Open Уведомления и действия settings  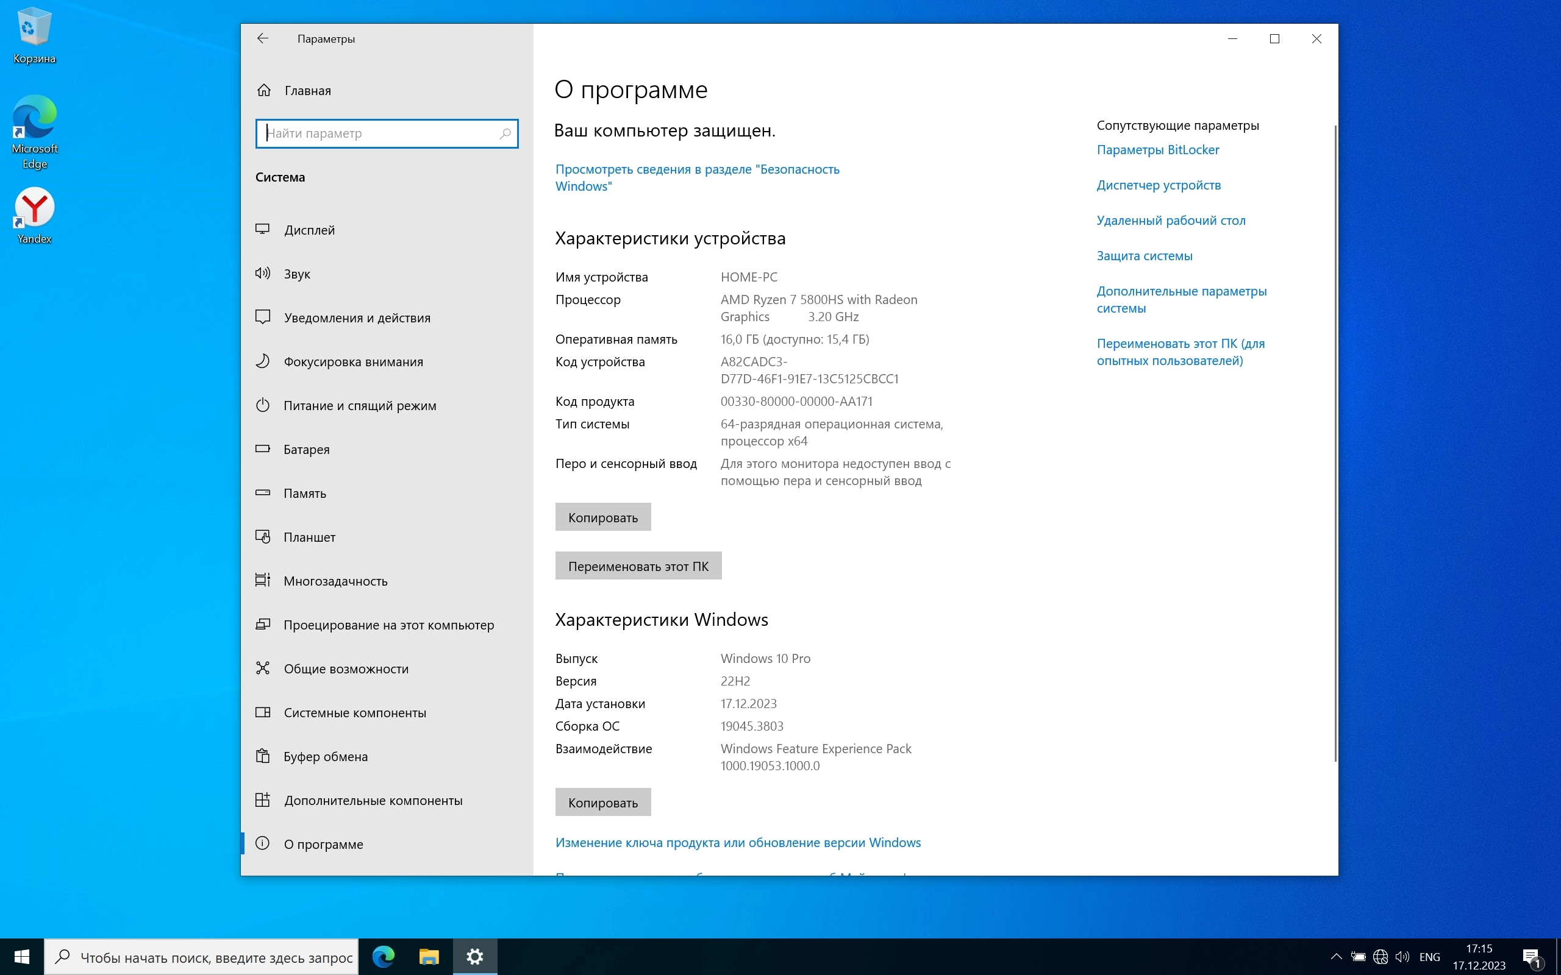(x=357, y=318)
